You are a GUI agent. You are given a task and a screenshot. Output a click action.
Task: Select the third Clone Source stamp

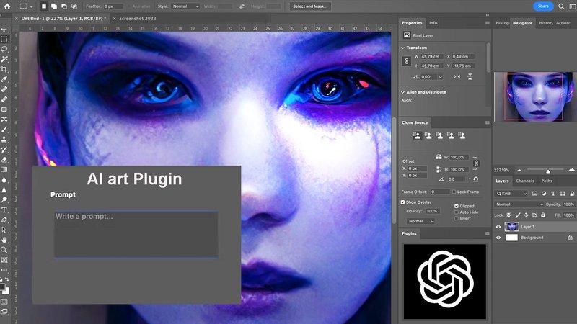pos(439,135)
